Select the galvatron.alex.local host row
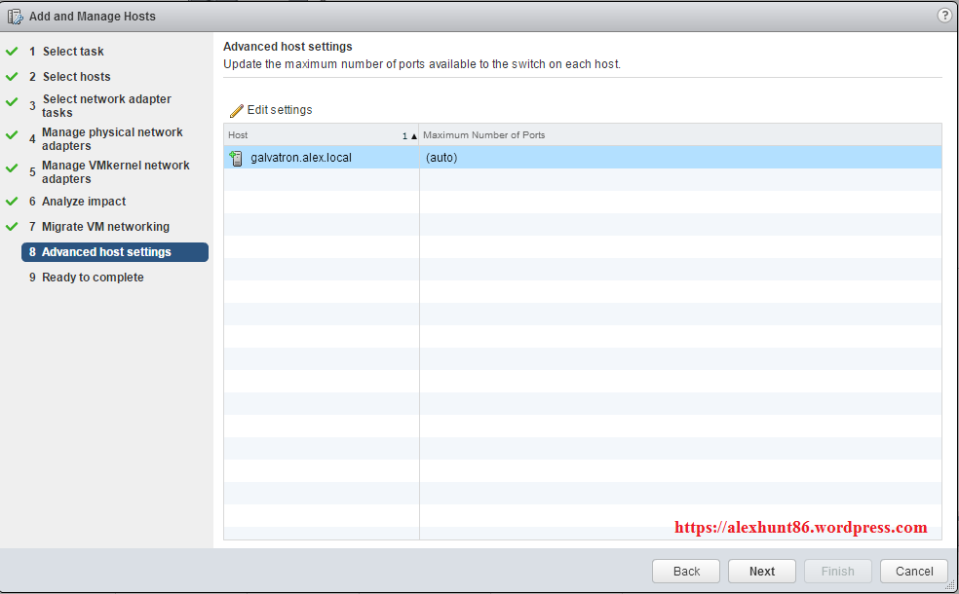 pyautogui.click(x=582, y=158)
